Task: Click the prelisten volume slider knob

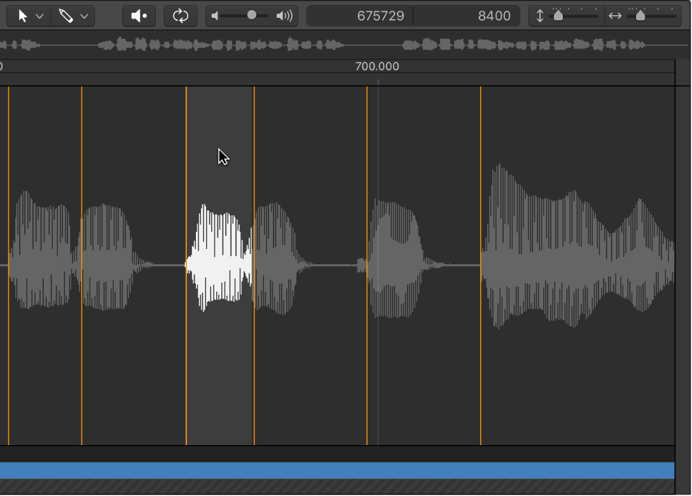Action: 252,15
